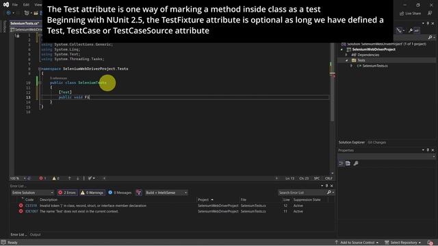Select the SeleniumTests.cs editor tab
The image size is (438, 246).
coord(25,23)
